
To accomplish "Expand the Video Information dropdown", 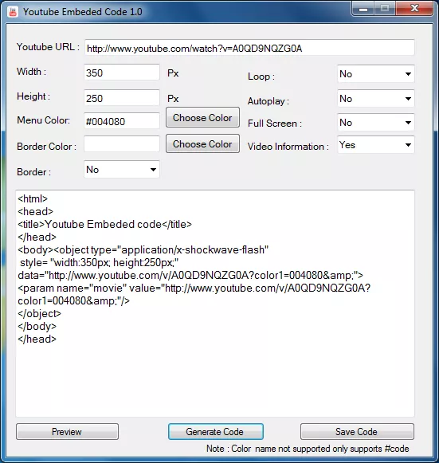I will click(375, 145).
